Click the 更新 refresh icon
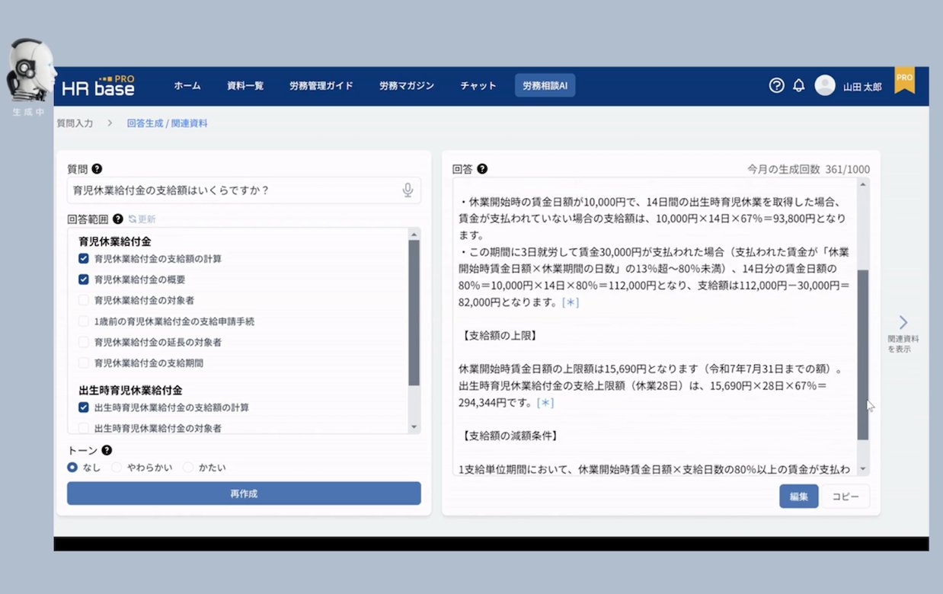Image resolution: width=943 pixels, height=594 pixels. tap(133, 219)
